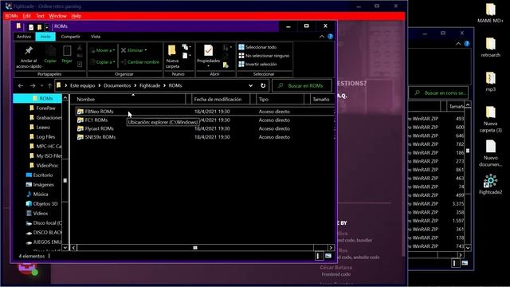This screenshot has width=510, height=287.
Task: Click Cambiar nombre in Organizar group
Action: point(140,62)
